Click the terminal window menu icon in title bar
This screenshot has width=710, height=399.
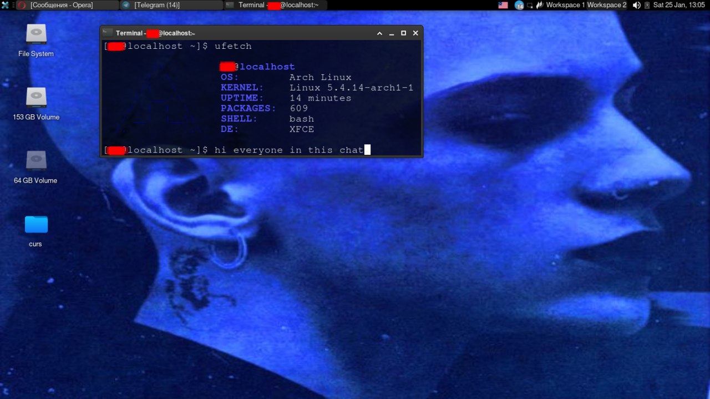tap(108, 33)
